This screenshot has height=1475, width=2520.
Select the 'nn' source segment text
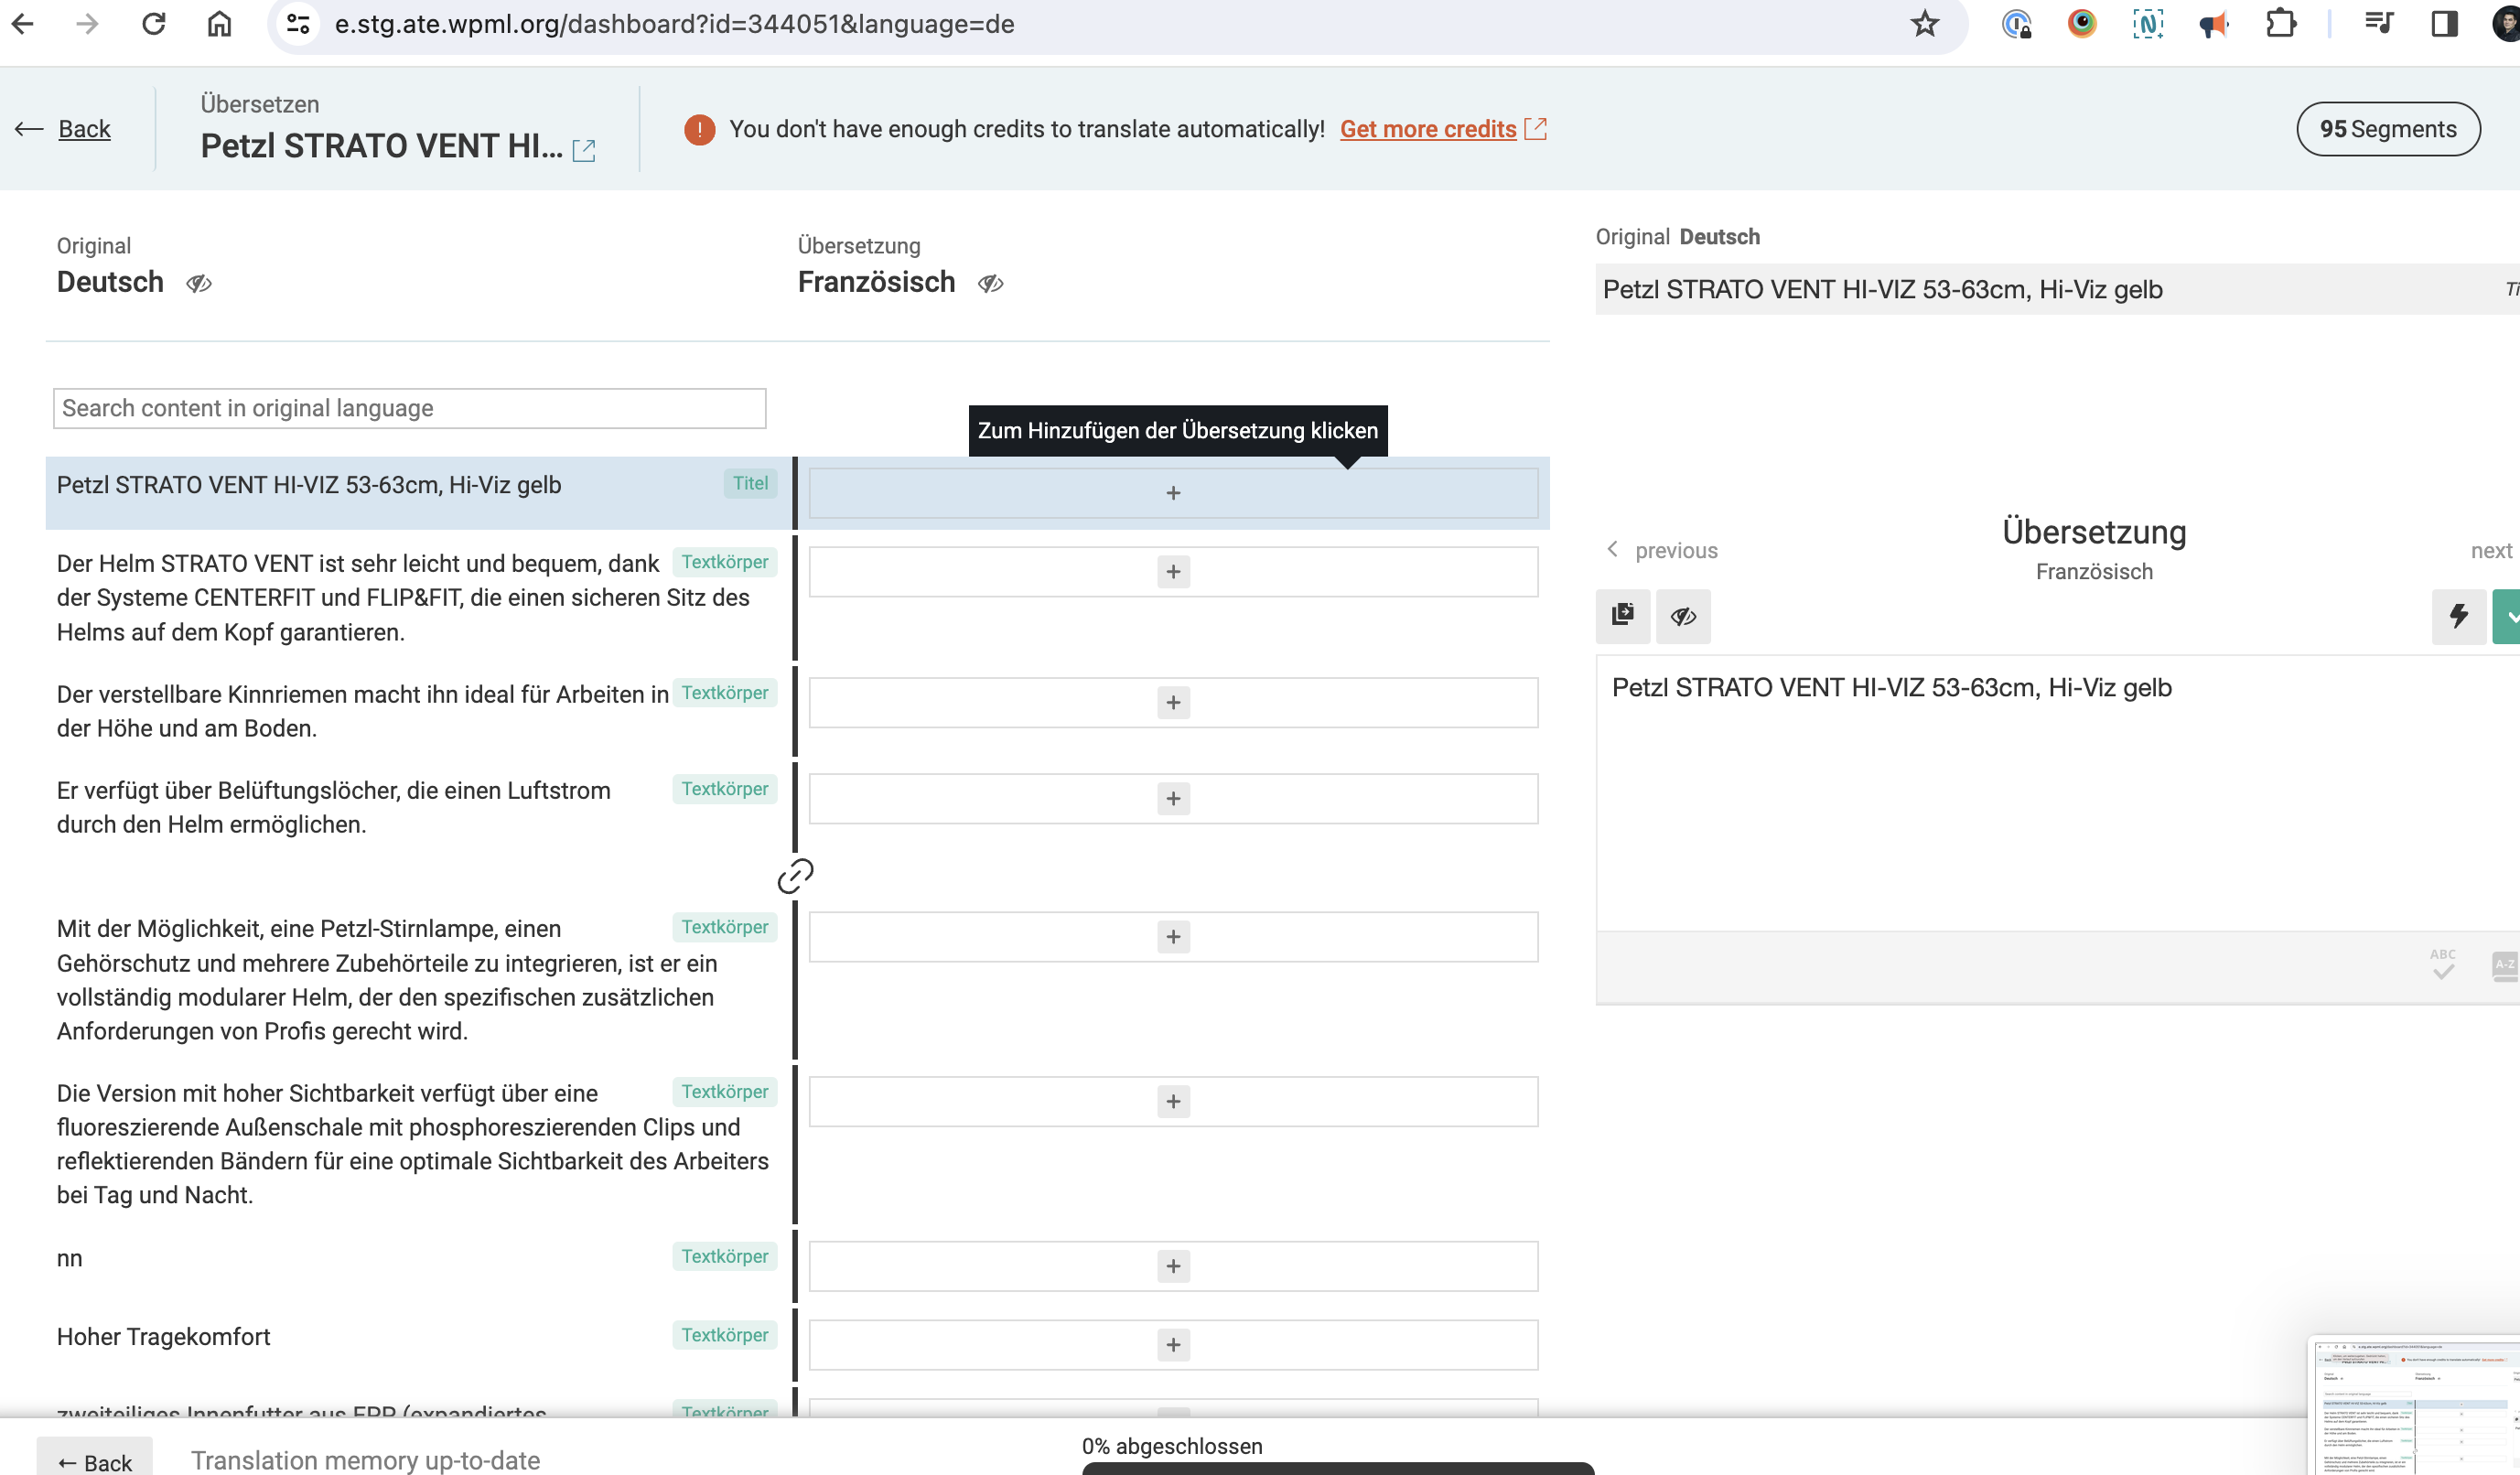point(69,1258)
